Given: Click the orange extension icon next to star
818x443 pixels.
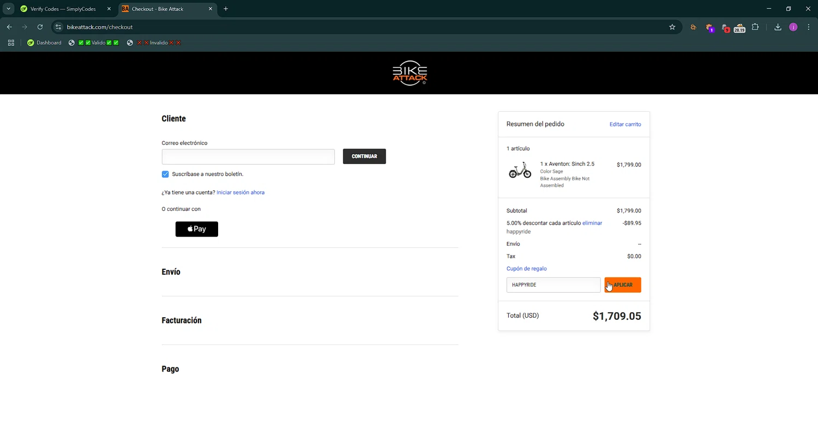Looking at the screenshot, I should (x=693, y=27).
